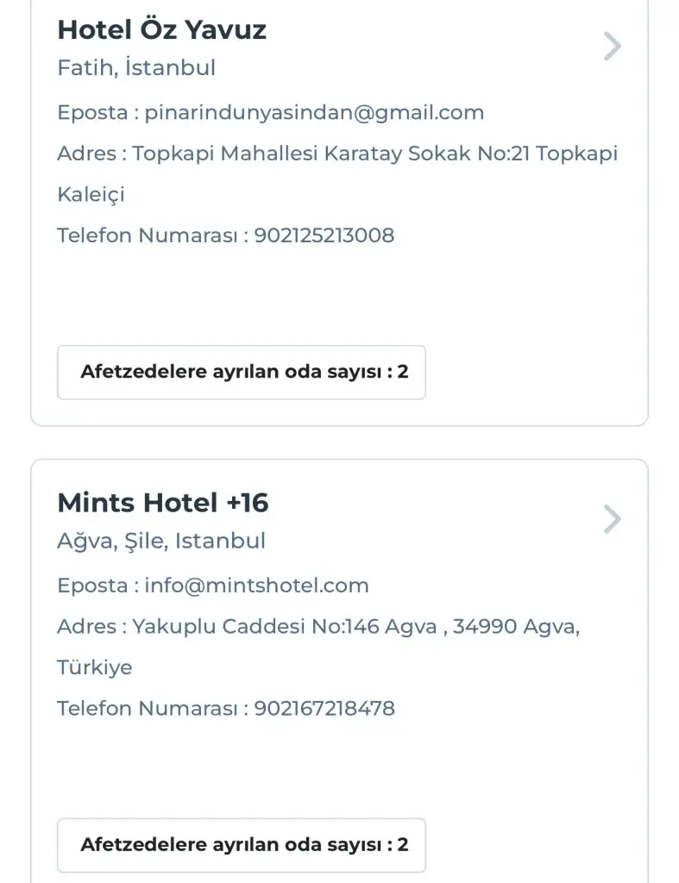The width and height of the screenshot is (679, 883).
Task: Tap the info@mintshotel.com email address
Action: (x=256, y=586)
